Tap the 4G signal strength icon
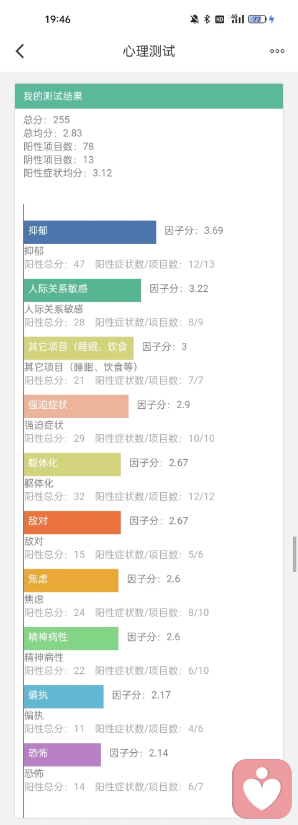The height and width of the screenshot is (825, 298). click(237, 19)
